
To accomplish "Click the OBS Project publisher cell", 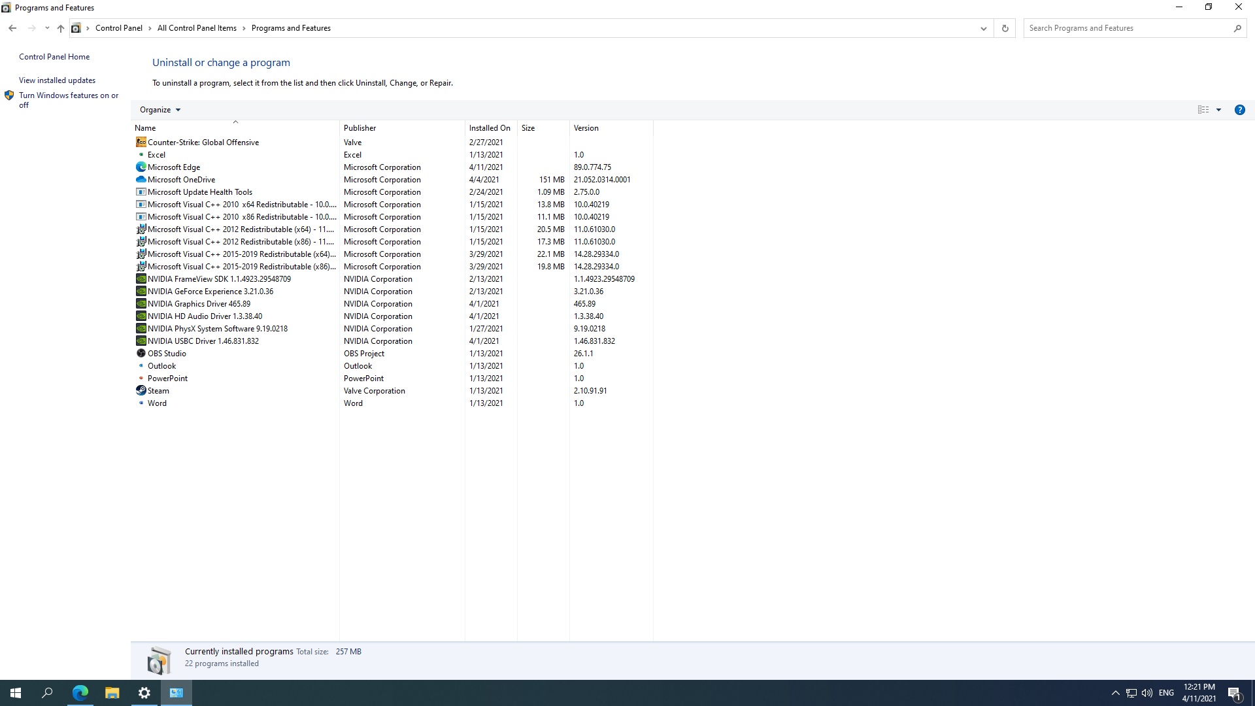I will [x=364, y=353].
